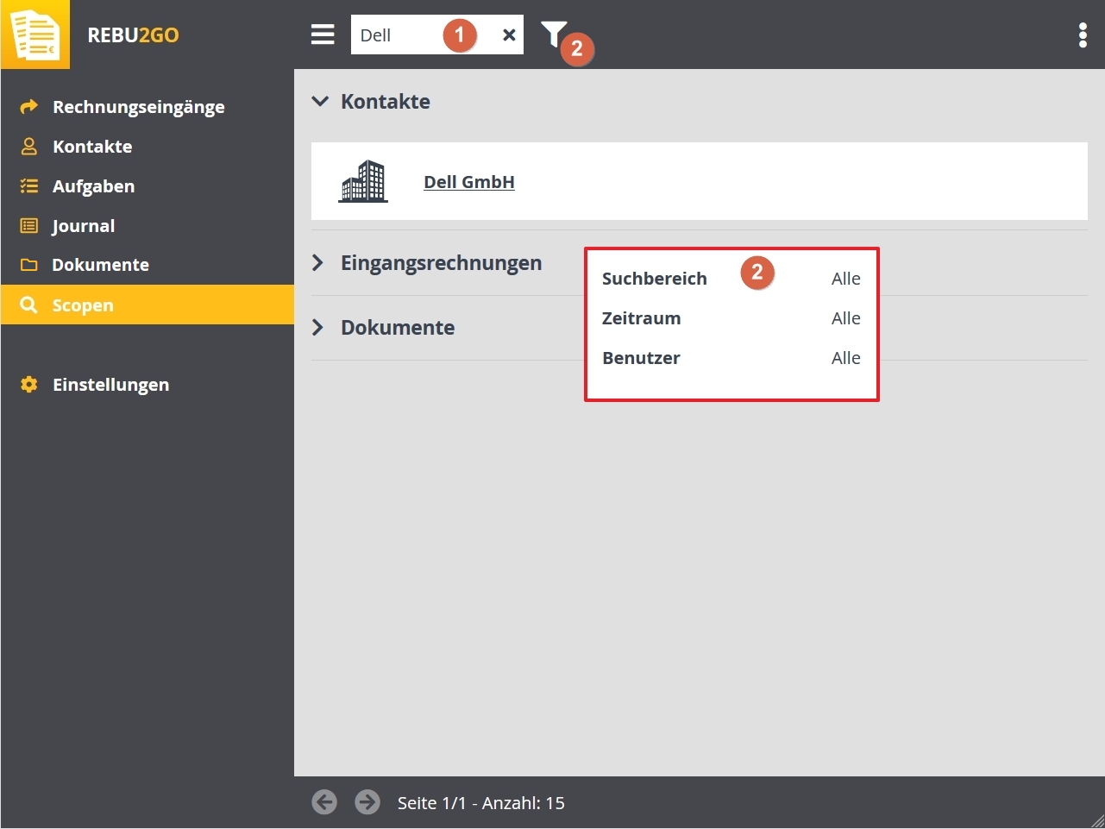
Task: Click the Dokumente folder icon in sidebar
Action: click(29, 265)
